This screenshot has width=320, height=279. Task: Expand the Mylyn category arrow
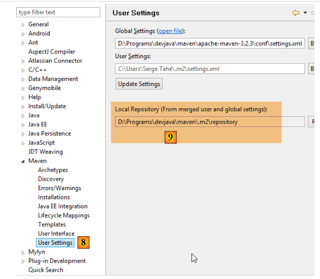pos(23,252)
